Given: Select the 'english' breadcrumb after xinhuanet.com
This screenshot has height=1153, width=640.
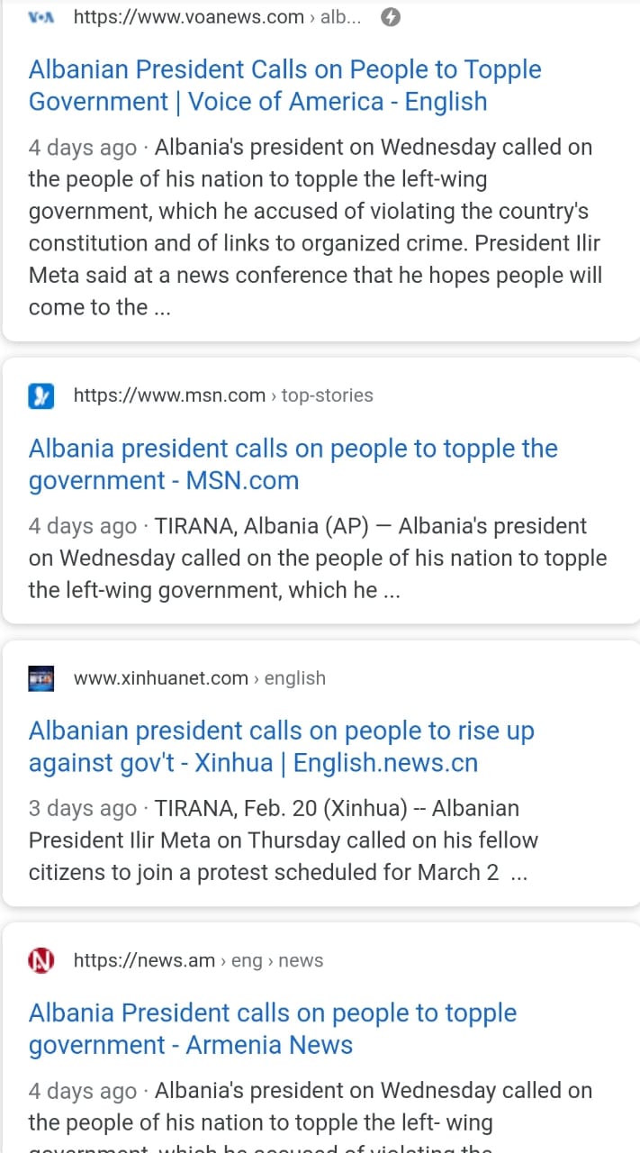Looking at the screenshot, I should pyautogui.click(x=294, y=678).
